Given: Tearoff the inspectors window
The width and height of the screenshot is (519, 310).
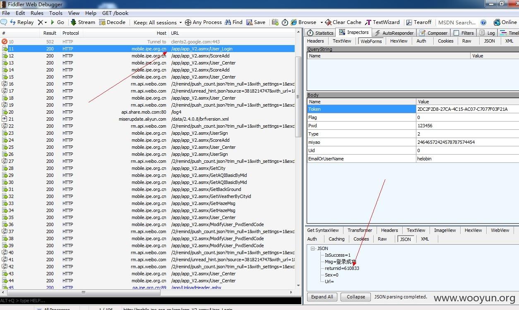Looking at the screenshot, I should pos(419,22).
